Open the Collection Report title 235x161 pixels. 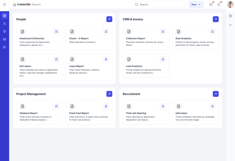[x=135, y=38]
